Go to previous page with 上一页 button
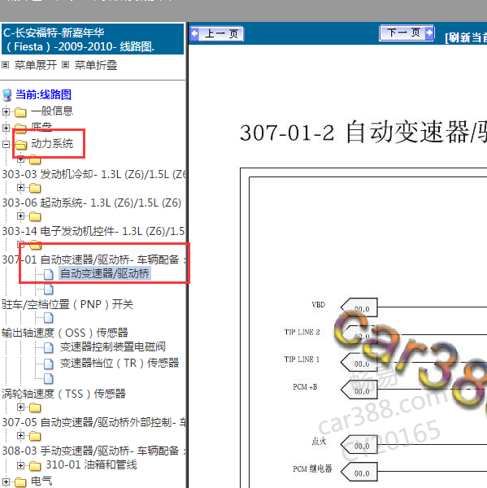The width and height of the screenshot is (487, 488). (217, 33)
